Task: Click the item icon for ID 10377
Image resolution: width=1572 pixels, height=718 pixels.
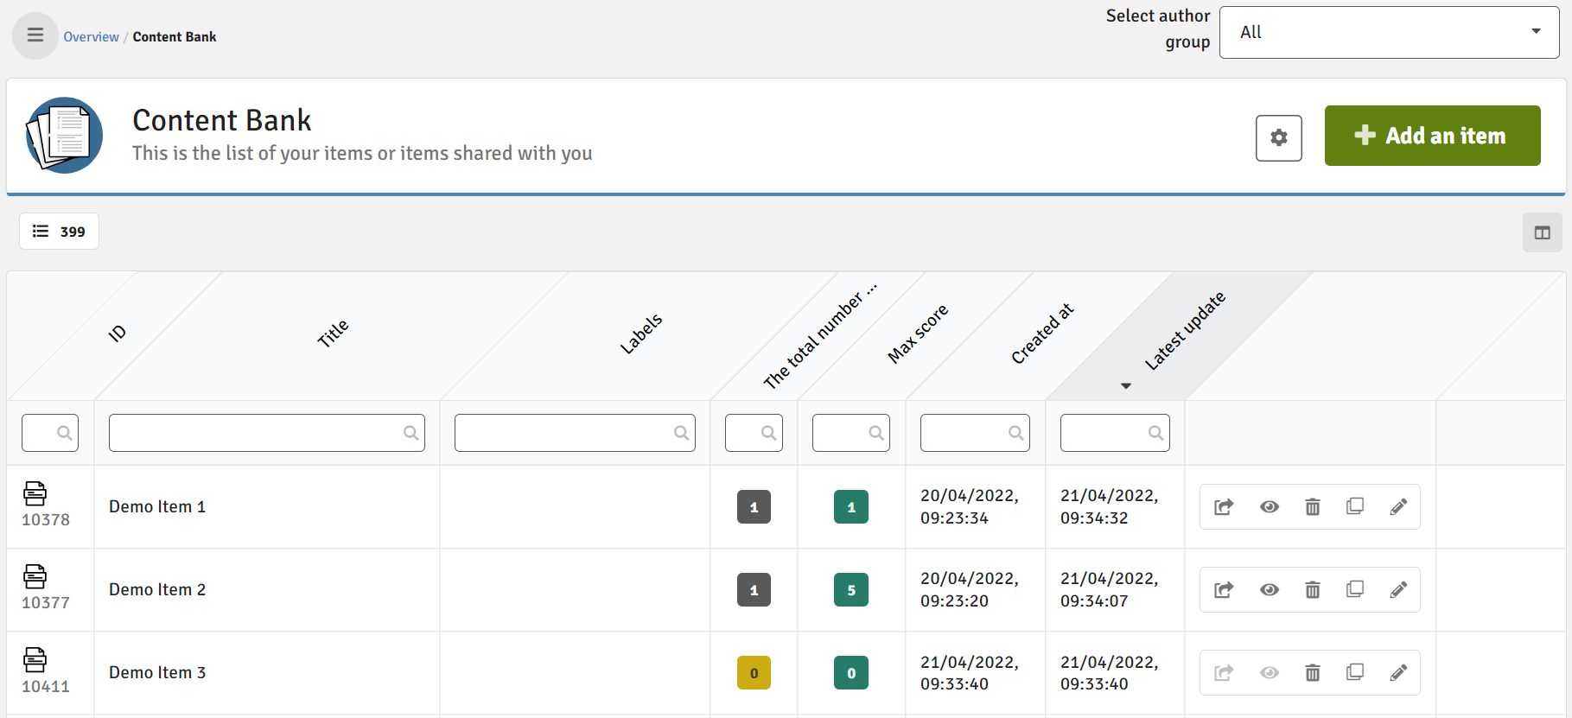Action: tap(35, 576)
